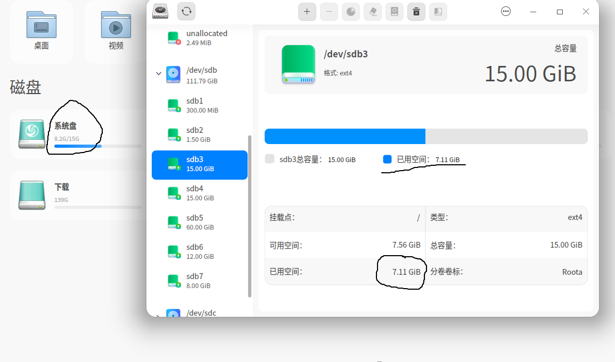The image size is (615, 362).
Task: Click the resize partition toolbar button
Action: tap(438, 12)
